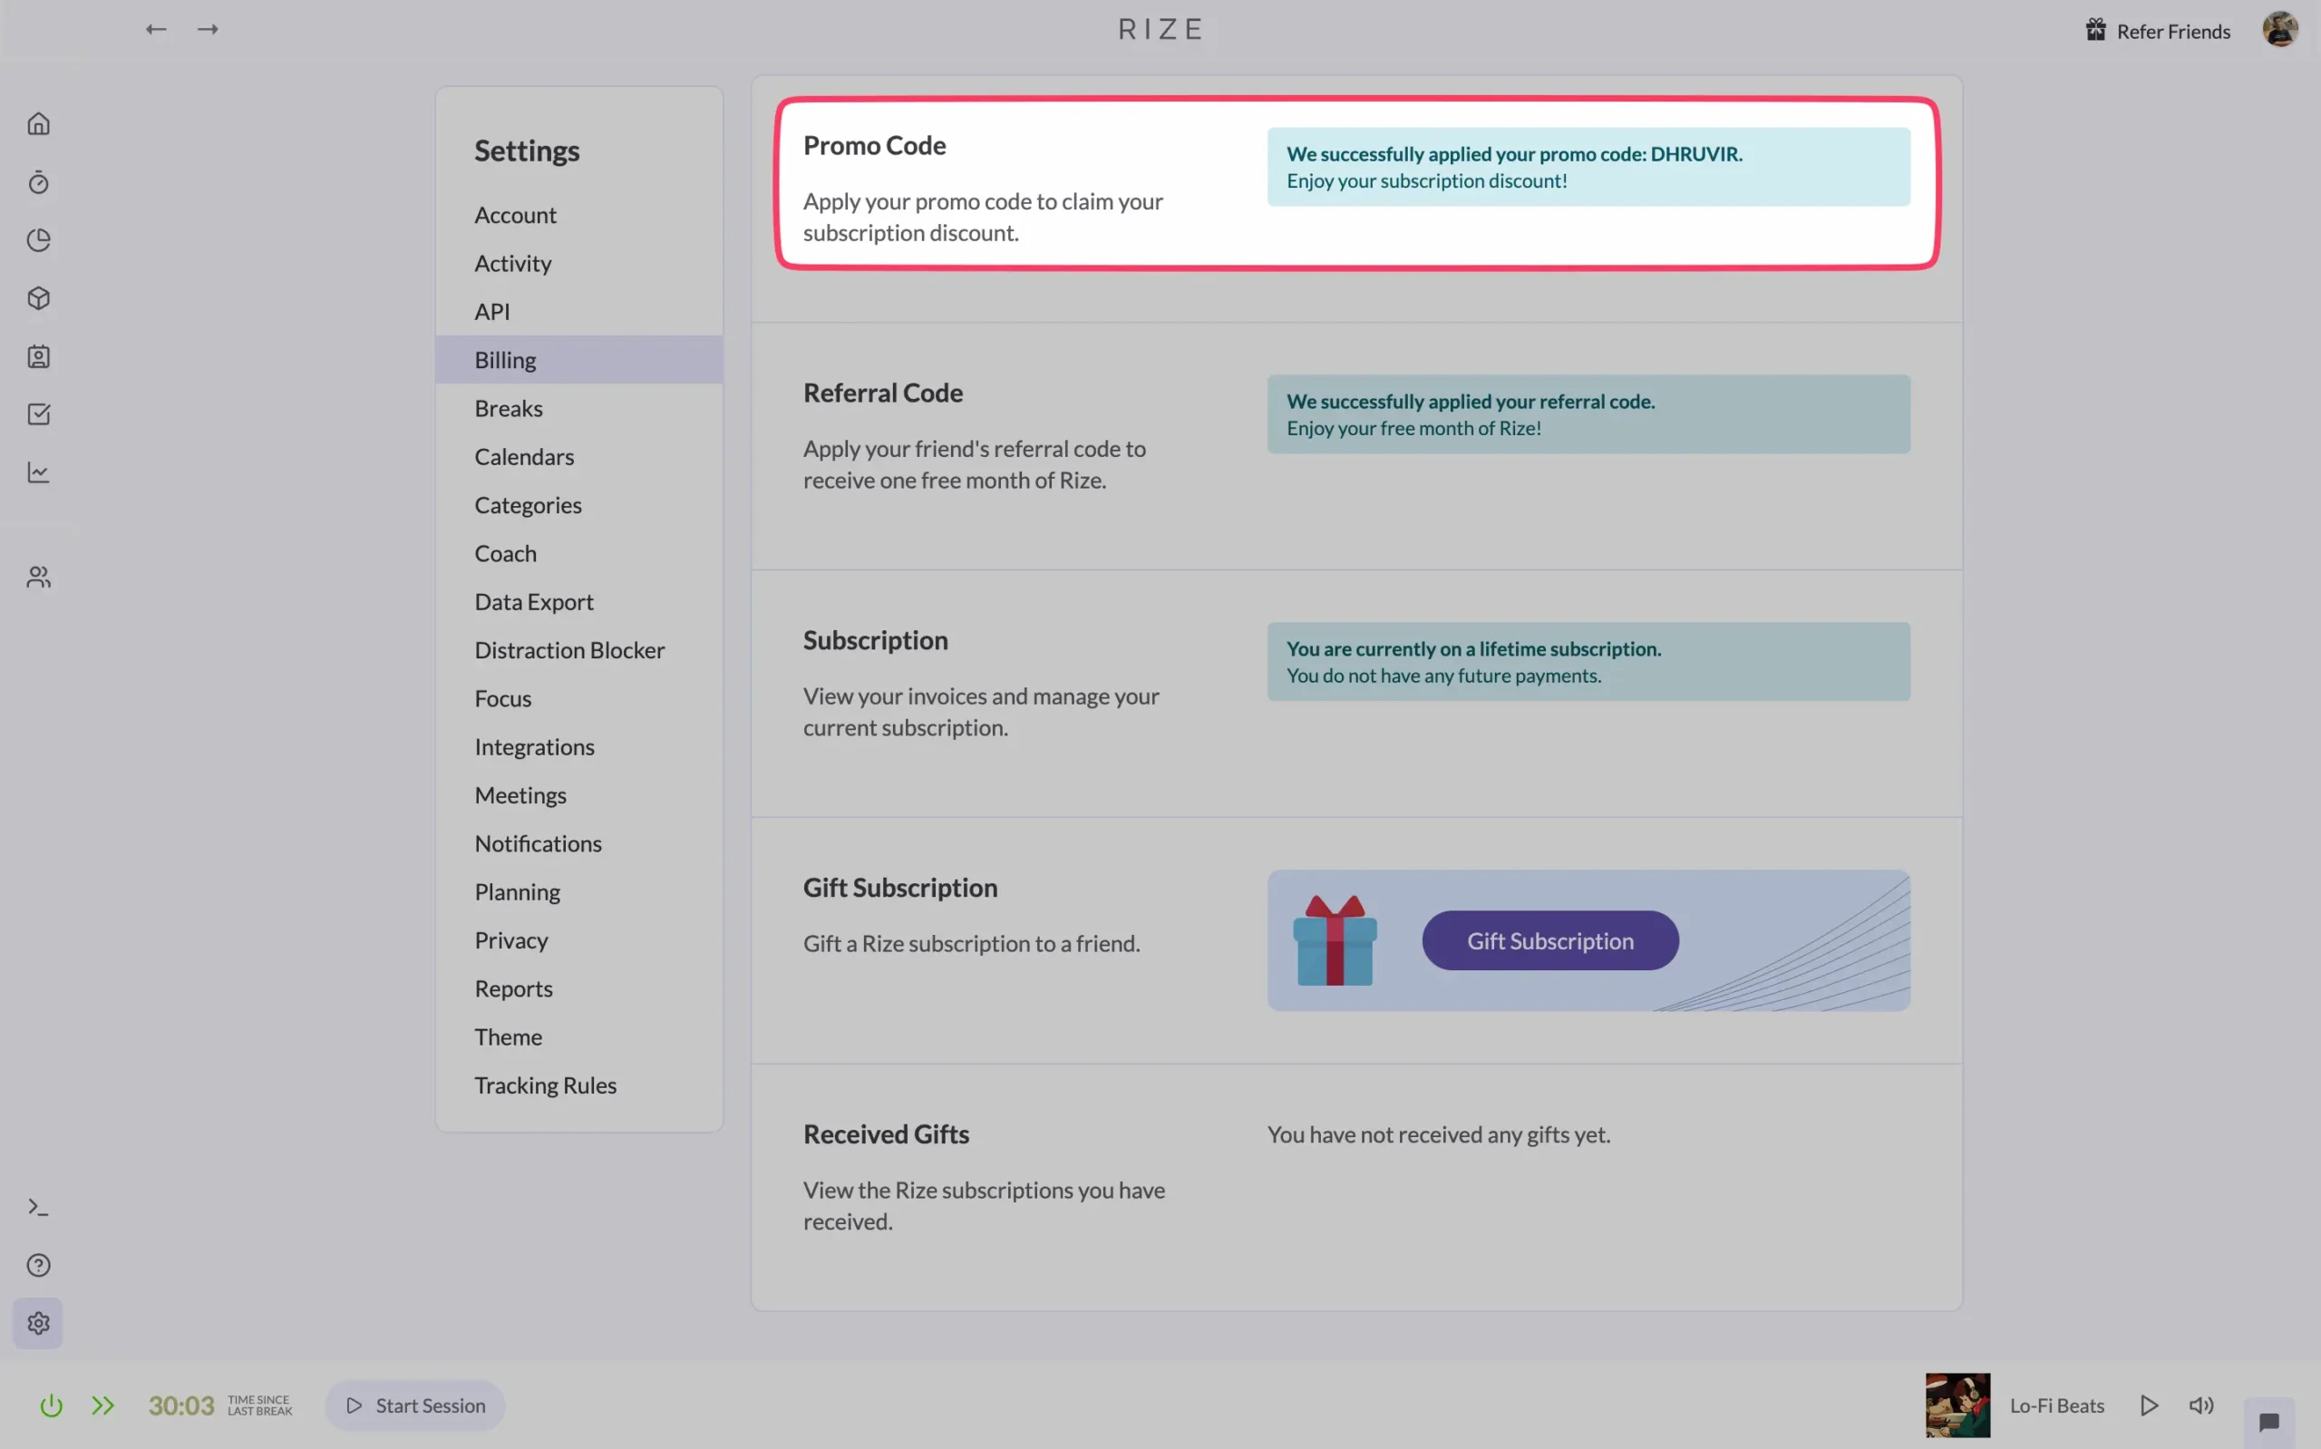Open the line chart reports icon

click(38, 472)
